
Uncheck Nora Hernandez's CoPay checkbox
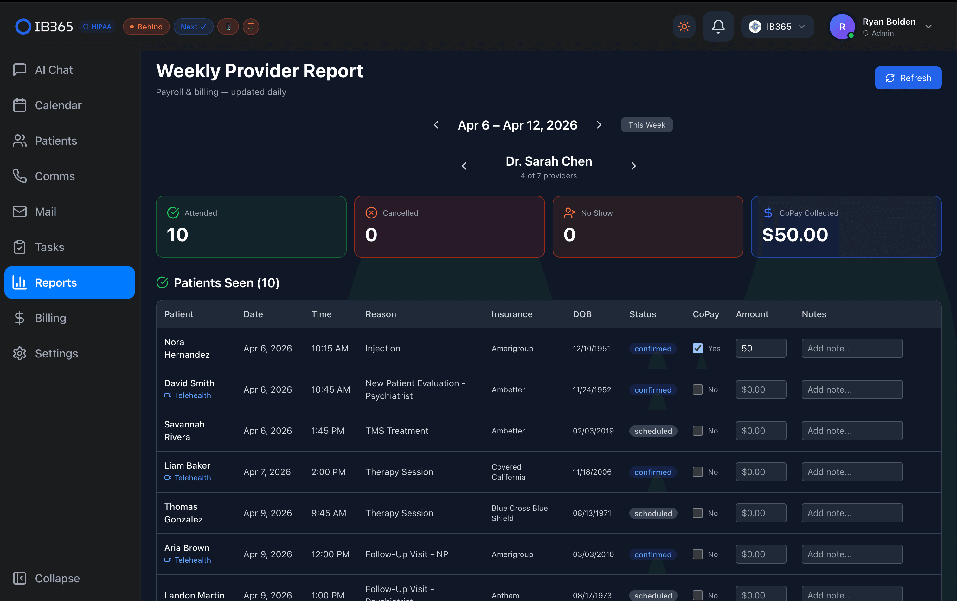(697, 348)
